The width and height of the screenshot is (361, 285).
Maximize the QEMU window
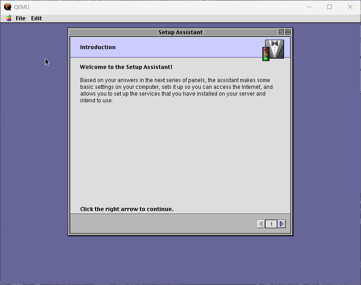point(329,7)
